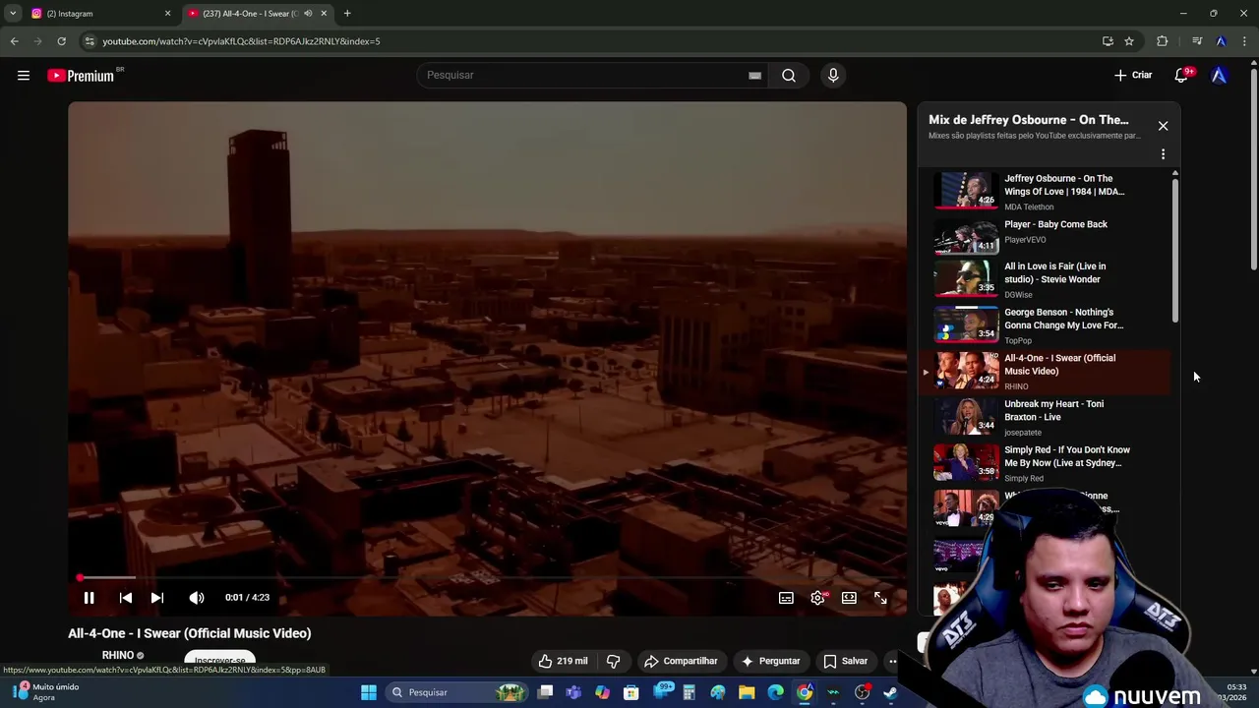
Task: Play Player - Baby Come Back
Action: pyautogui.click(x=1047, y=237)
